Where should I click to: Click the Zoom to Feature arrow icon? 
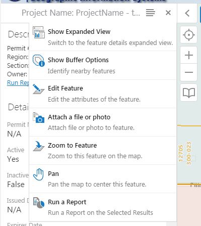tap(39, 146)
